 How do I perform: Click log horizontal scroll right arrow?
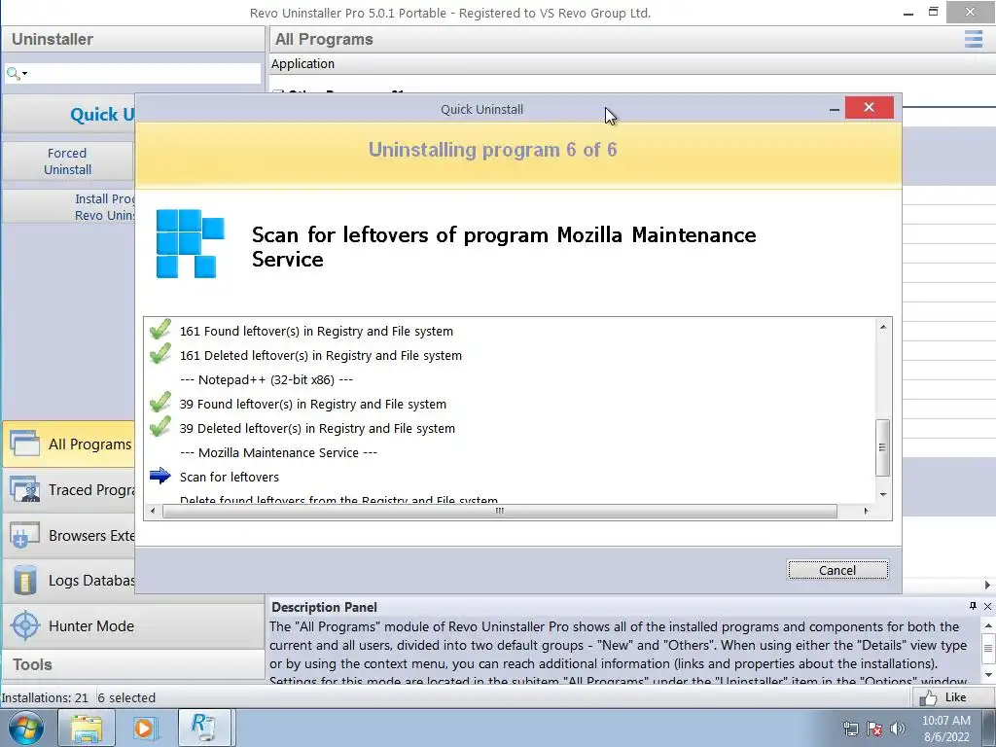coord(866,511)
